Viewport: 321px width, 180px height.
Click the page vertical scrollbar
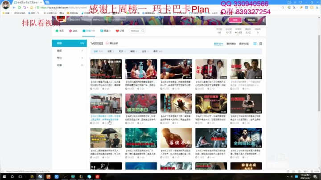[319, 73]
